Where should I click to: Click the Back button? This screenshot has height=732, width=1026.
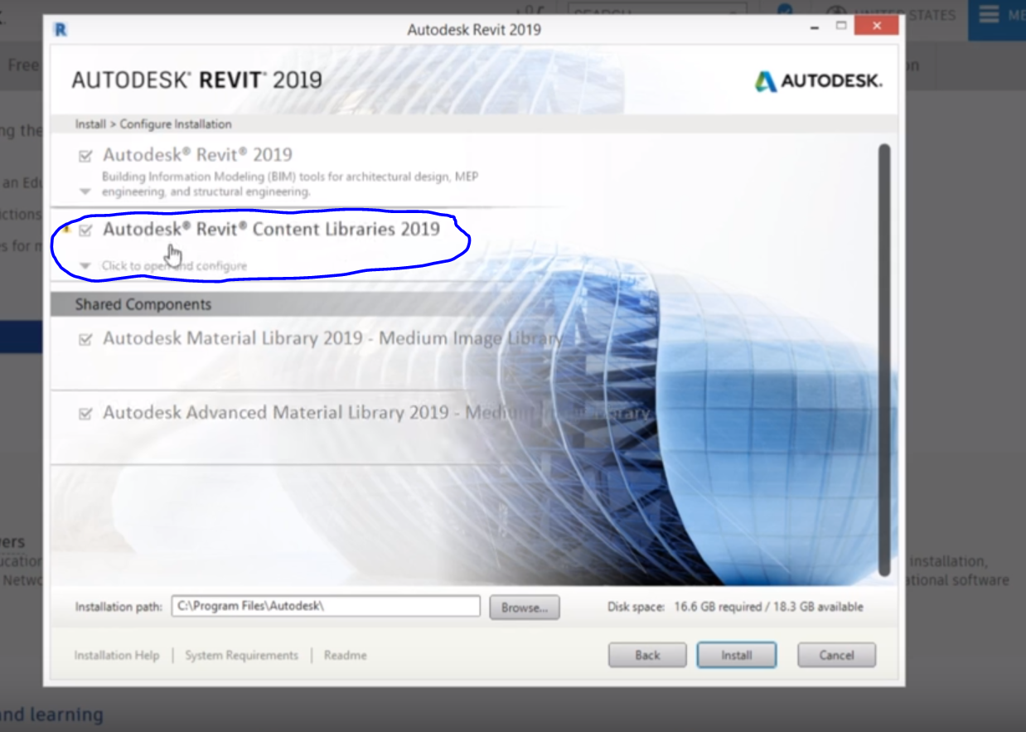(647, 655)
